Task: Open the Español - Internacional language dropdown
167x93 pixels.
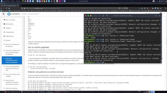Action: [31, 14]
